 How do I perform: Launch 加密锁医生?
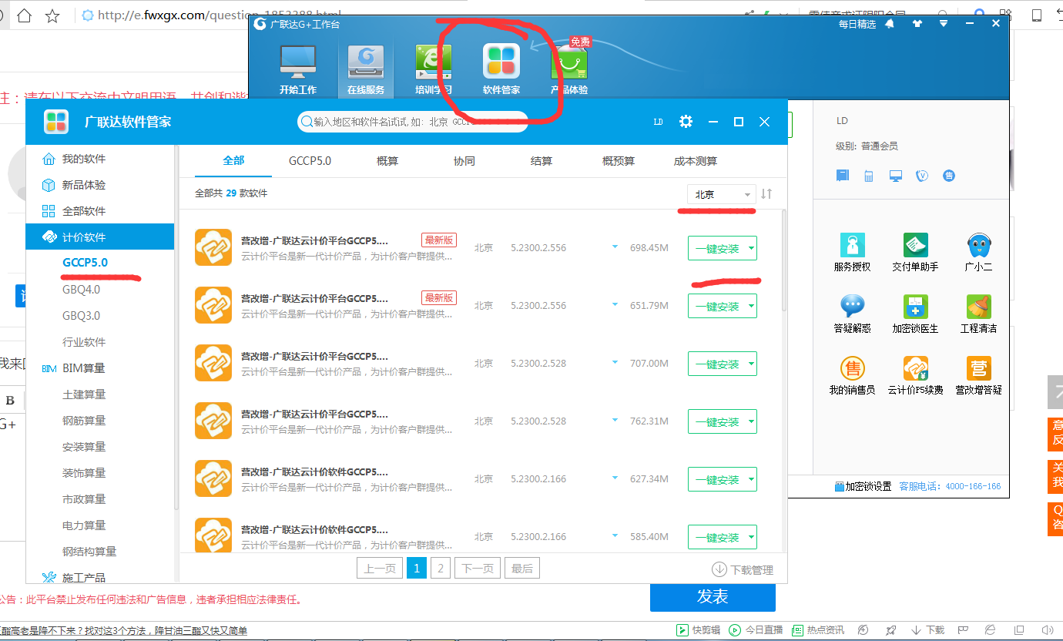click(x=915, y=314)
